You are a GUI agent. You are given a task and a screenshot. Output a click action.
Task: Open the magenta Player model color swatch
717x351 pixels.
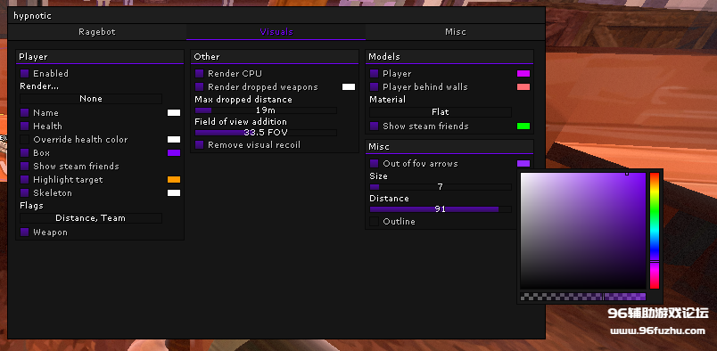(x=523, y=74)
